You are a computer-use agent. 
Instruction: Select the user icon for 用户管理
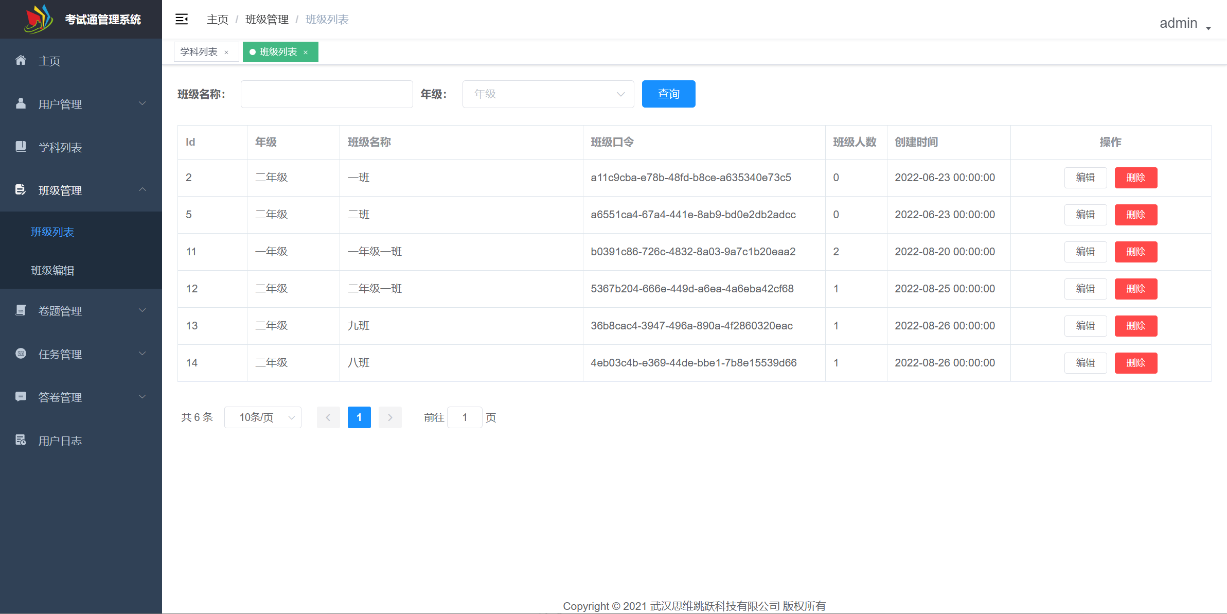pos(21,103)
